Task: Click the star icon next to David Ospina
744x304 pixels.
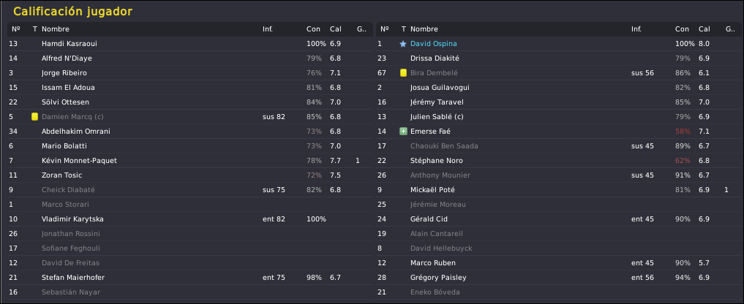Action: coord(403,44)
